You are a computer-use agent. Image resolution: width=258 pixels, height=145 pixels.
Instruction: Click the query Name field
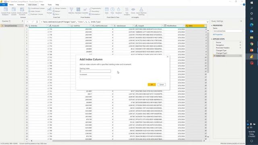pos(227,31)
